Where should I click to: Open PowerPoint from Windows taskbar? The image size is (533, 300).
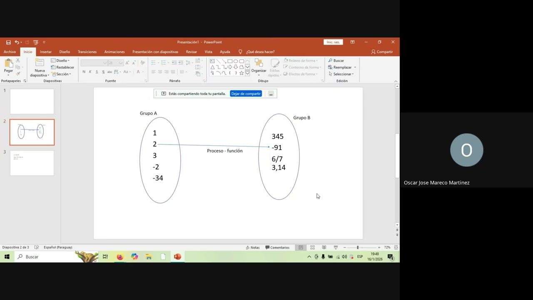(178, 257)
